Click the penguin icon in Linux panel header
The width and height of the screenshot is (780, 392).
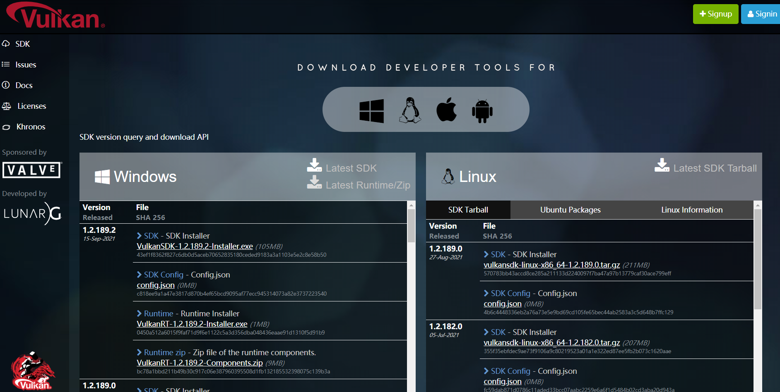(x=448, y=177)
